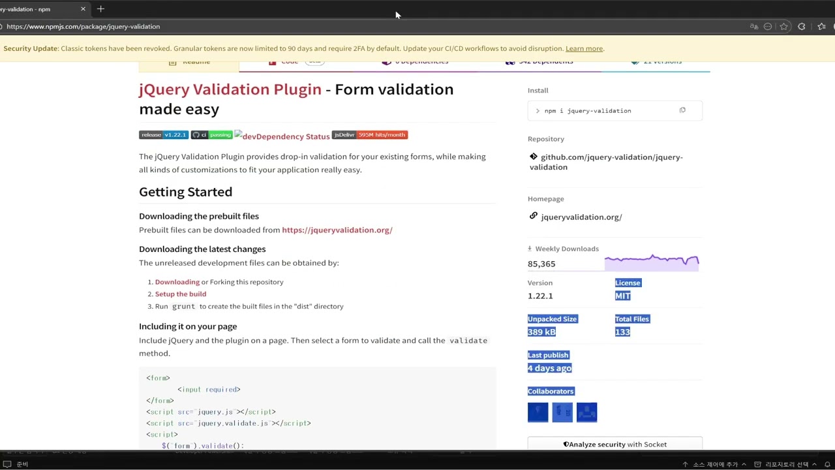Click the Getting Started heading
The image size is (835, 470).
pos(185,192)
